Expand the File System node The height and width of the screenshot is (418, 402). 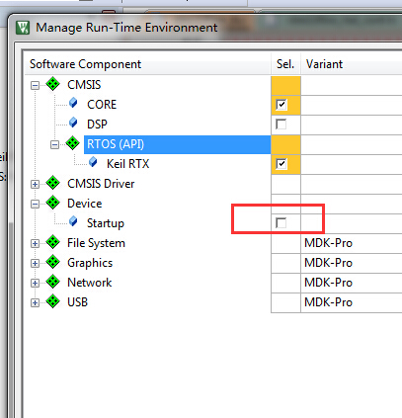tap(35, 243)
